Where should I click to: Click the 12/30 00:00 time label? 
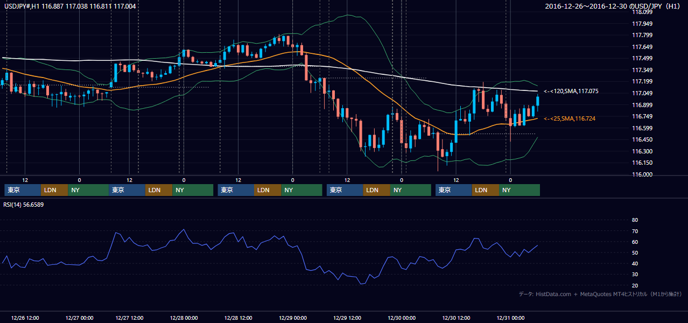point(402,318)
